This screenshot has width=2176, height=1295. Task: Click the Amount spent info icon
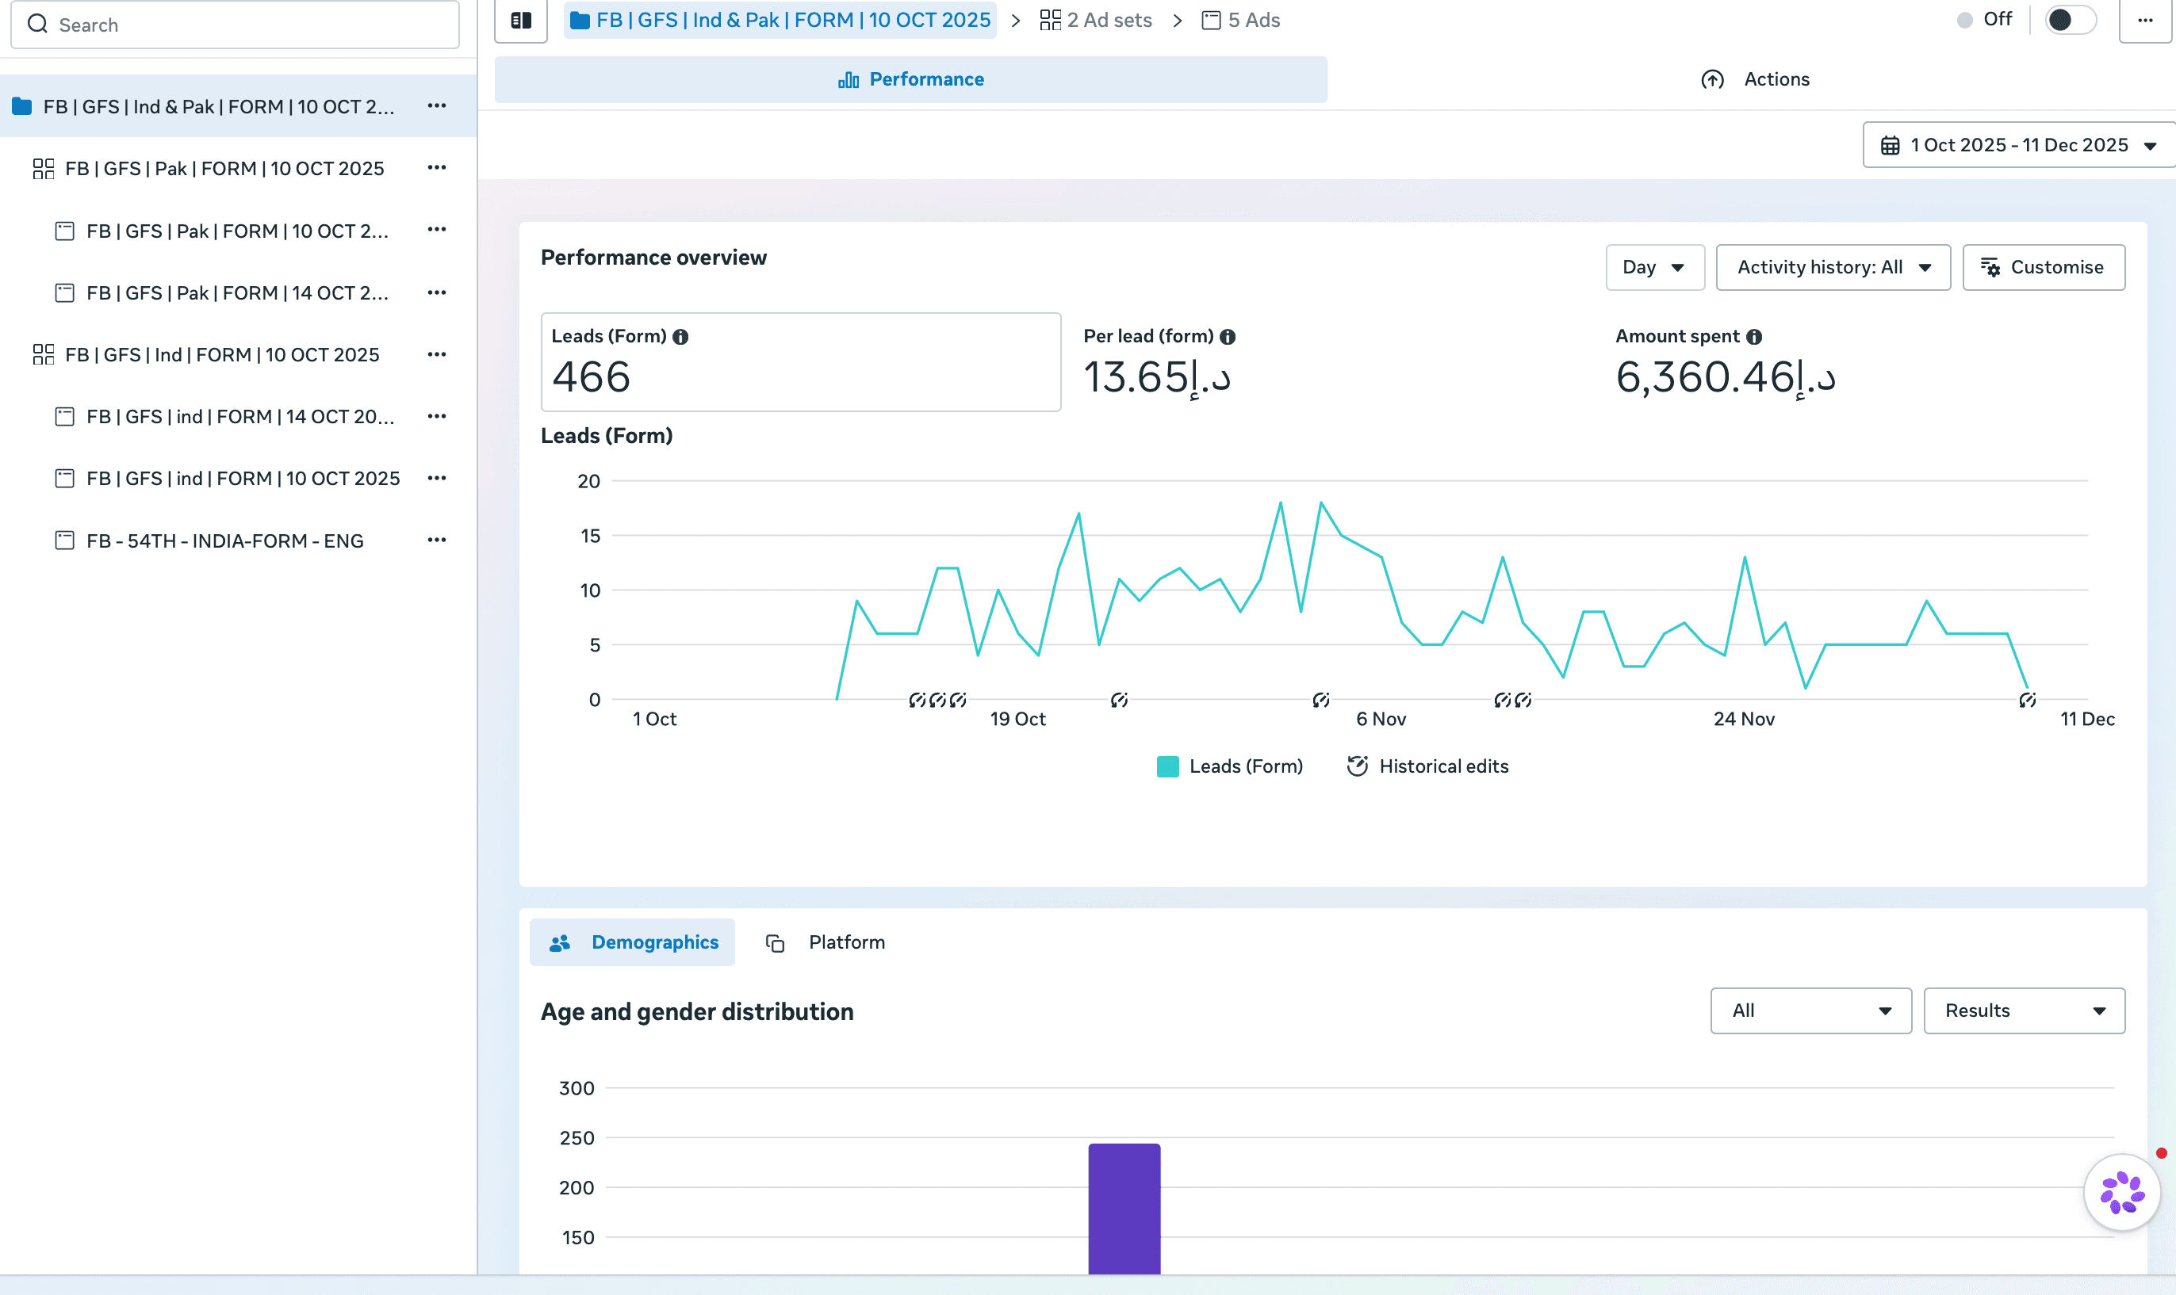coord(1753,337)
